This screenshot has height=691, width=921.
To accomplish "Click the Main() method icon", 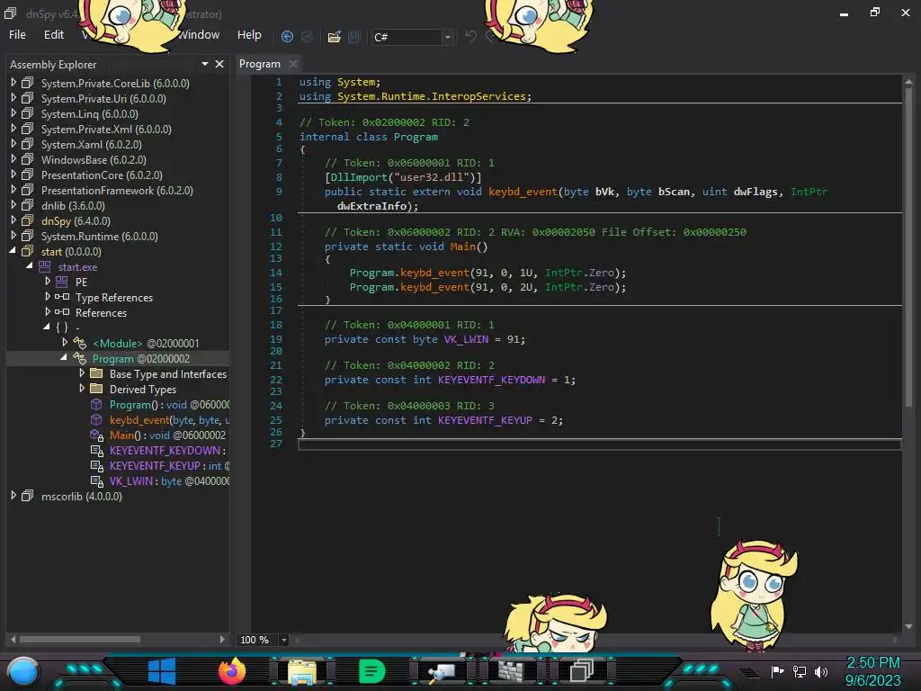I will 97,435.
